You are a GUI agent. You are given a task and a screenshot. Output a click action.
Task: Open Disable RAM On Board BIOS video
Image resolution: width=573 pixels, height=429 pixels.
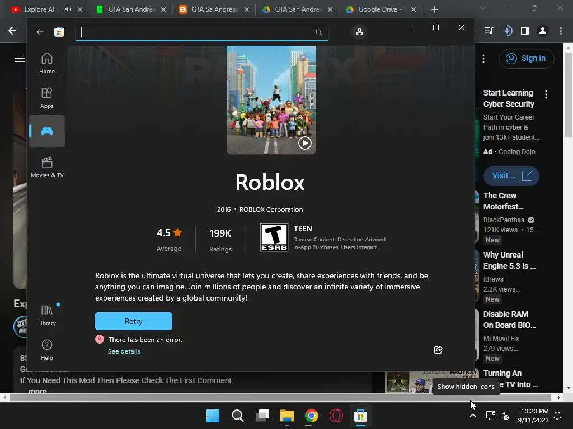tap(509, 320)
